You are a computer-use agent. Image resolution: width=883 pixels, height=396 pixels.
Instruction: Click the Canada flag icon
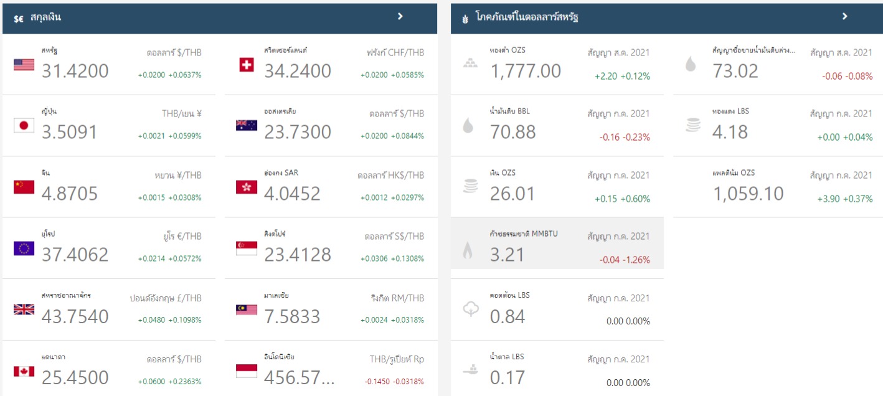point(24,371)
